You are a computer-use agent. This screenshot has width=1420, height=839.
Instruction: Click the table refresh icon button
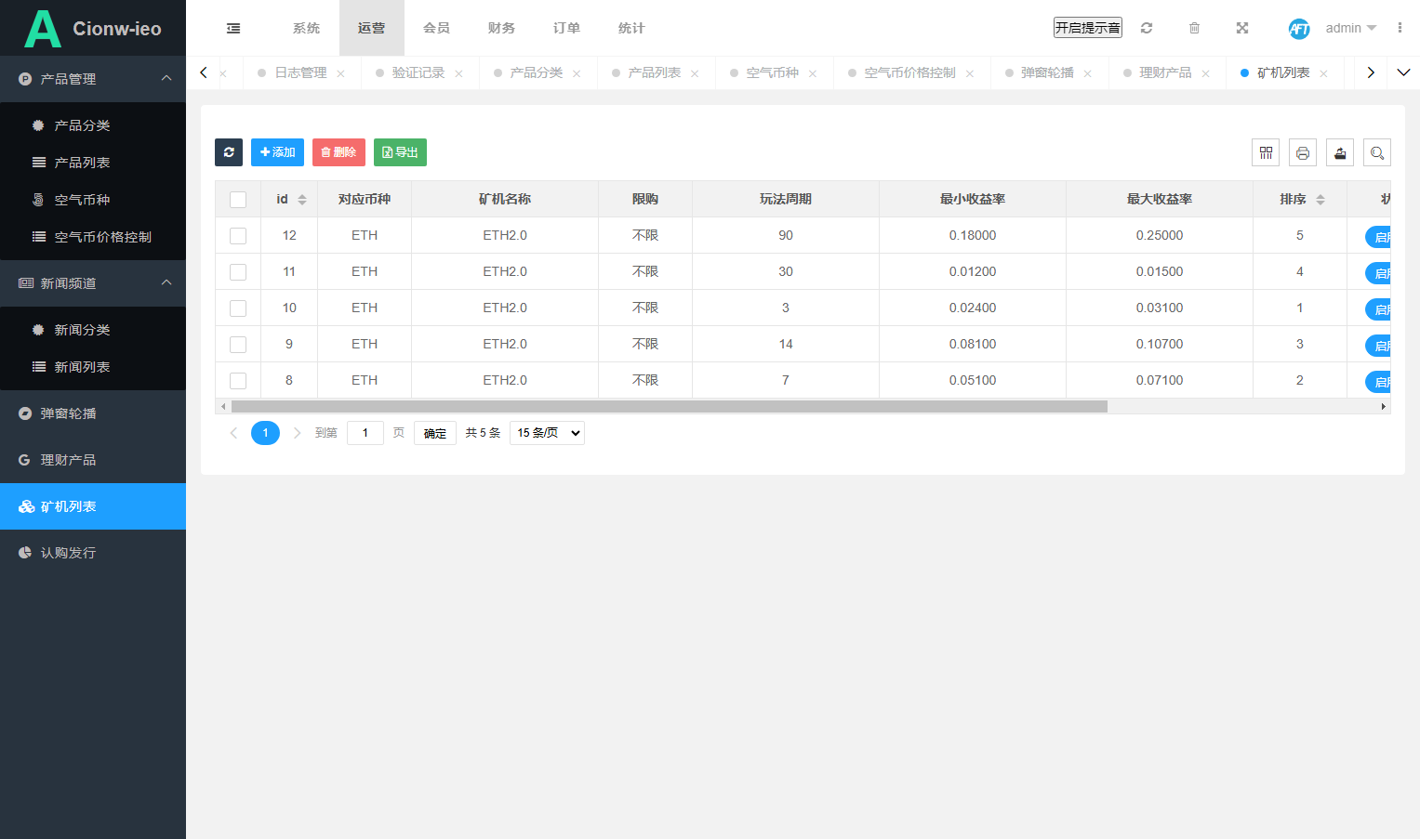click(x=229, y=152)
